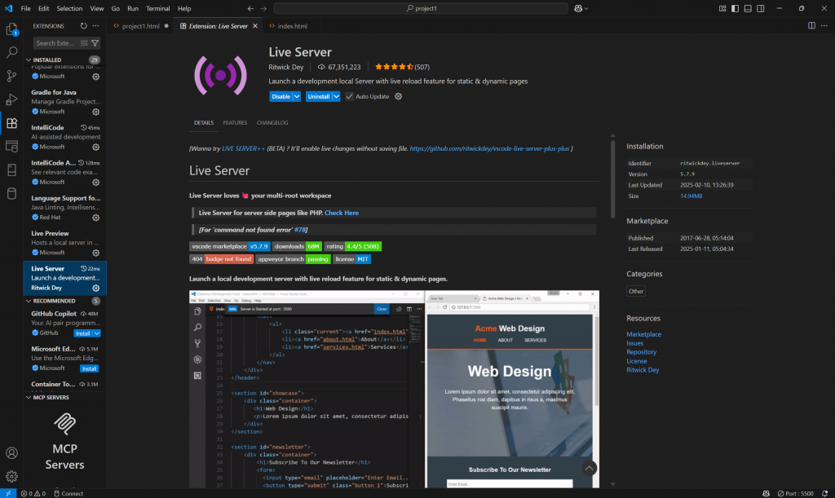This screenshot has height=498, width=835.
Task: Refresh the extensions list
Action: coord(84,25)
